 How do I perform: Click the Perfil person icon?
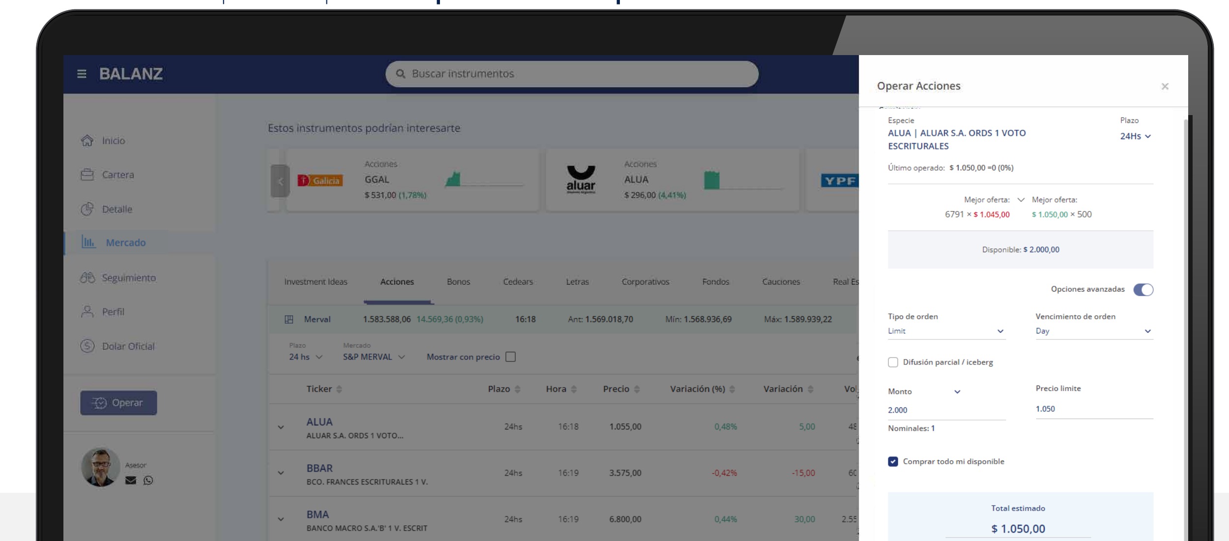pyautogui.click(x=87, y=312)
